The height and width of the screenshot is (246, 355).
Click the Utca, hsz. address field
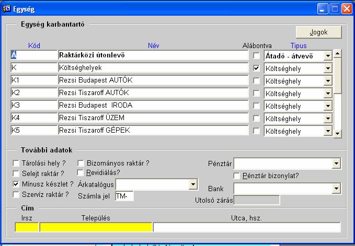tap(247, 227)
